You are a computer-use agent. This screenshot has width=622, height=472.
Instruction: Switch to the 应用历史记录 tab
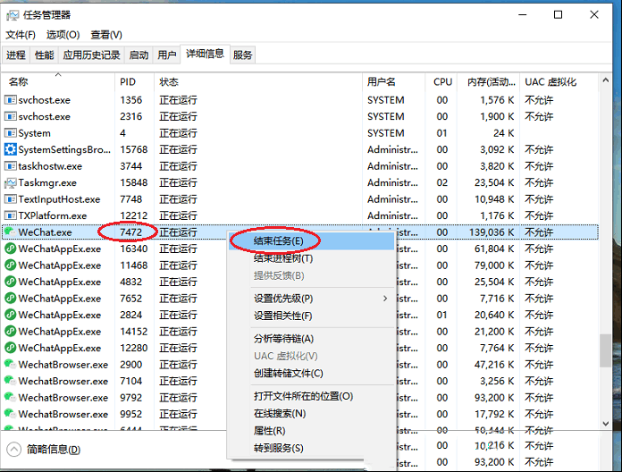92,55
